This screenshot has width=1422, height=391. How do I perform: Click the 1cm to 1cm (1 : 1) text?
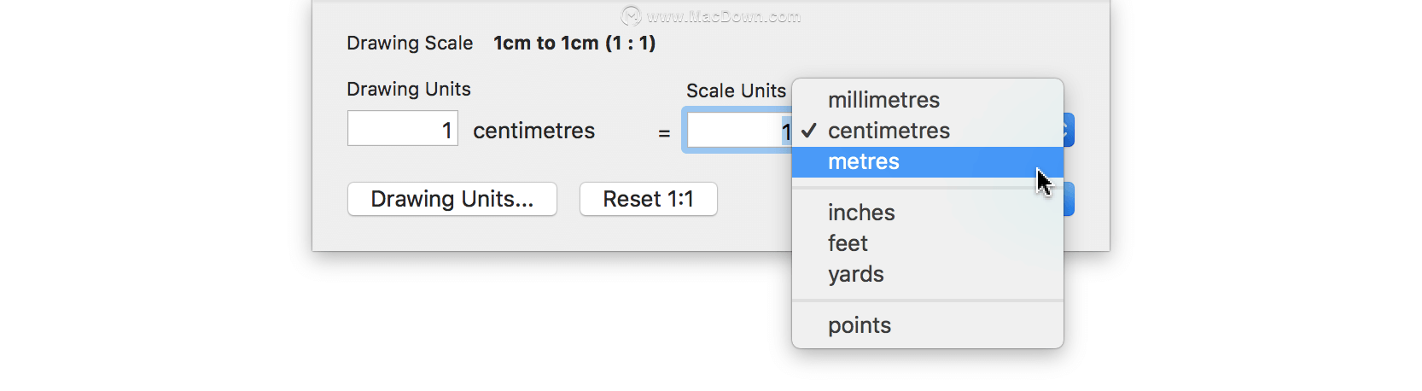click(x=574, y=43)
